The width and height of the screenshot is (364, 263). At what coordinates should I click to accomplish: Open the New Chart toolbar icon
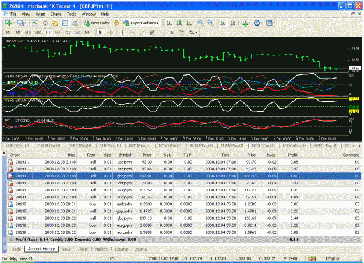click(x=8, y=23)
